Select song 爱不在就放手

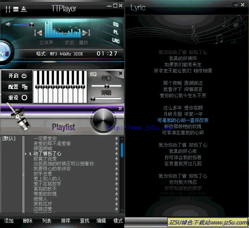(x=47, y=184)
